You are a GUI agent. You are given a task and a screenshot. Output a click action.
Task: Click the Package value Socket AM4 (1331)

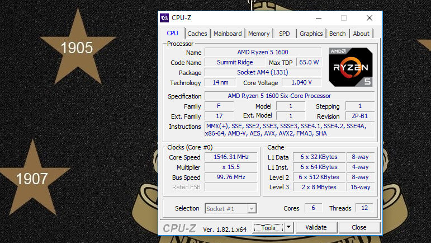[263, 72]
